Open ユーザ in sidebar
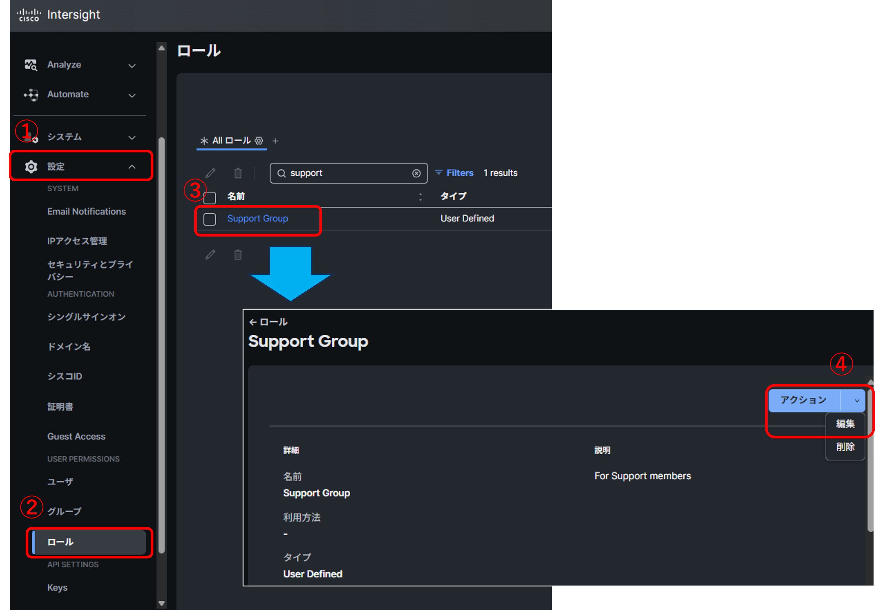Viewport: 875px width, 610px height. [60, 481]
